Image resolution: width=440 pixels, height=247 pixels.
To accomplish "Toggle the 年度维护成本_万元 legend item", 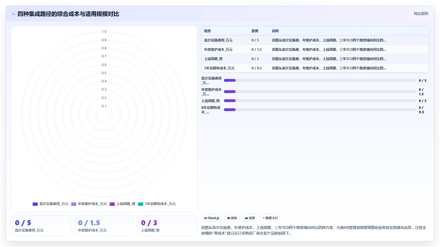I will click(89, 204).
